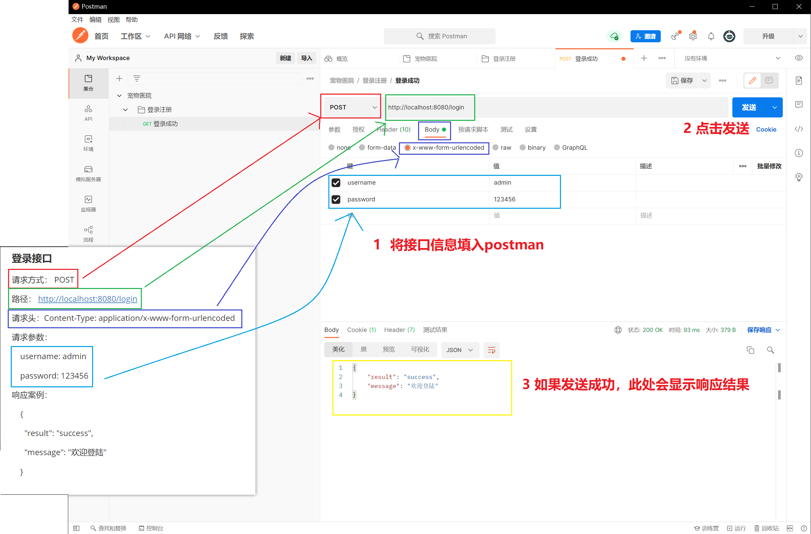Select the raw body type radio
Image resolution: width=811 pixels, height=534 pixels.
495,147
